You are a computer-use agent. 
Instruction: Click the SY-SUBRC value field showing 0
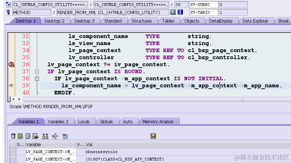233,5
